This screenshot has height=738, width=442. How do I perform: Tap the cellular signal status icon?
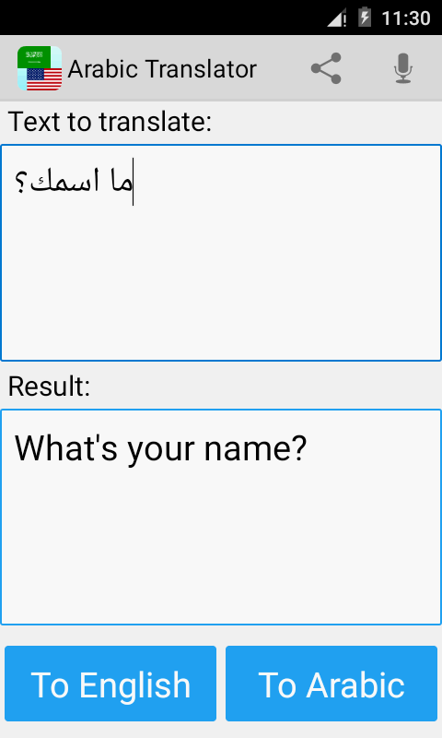pos(337,18)
